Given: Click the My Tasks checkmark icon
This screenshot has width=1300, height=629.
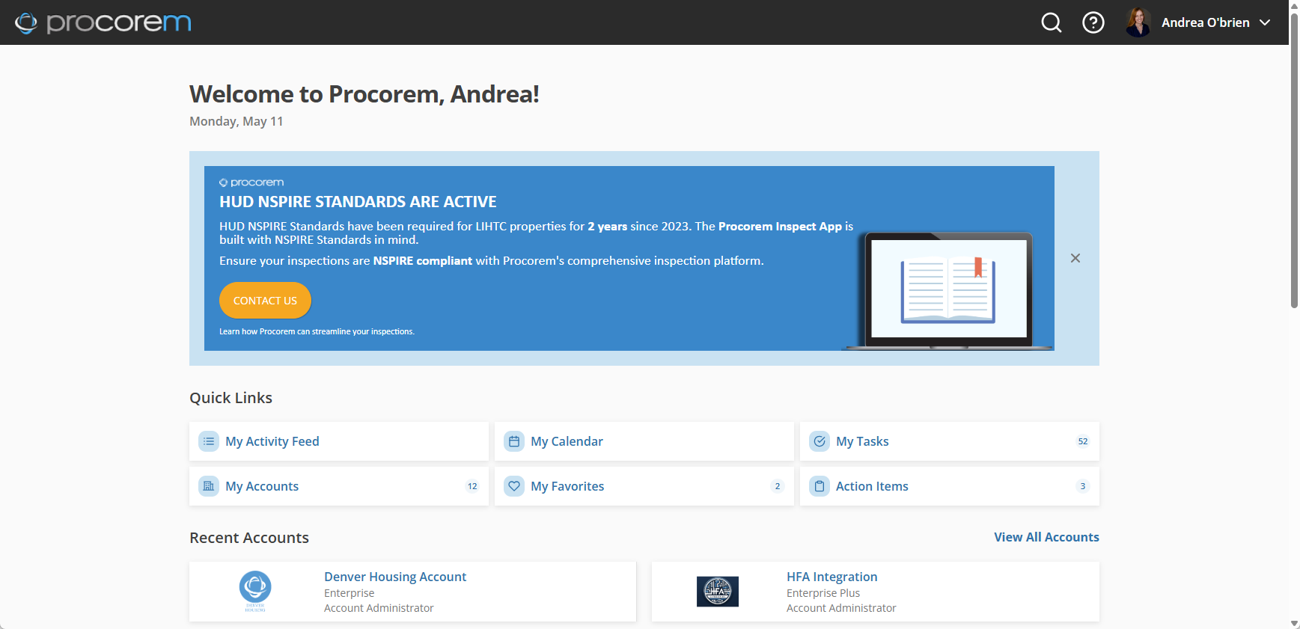Looking at the screenshot, I should click(x=820, y=441).
